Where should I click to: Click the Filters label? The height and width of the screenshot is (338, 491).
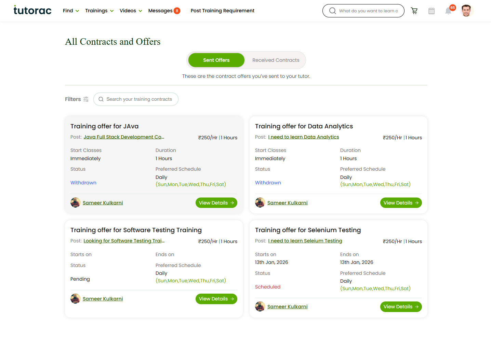[x=73, y=99]
